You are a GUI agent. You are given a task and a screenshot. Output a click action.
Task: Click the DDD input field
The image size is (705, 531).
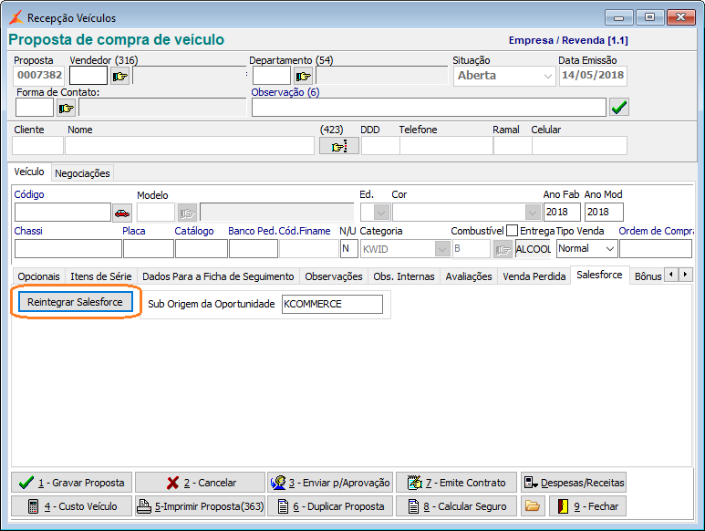click(x=380, y=146)
